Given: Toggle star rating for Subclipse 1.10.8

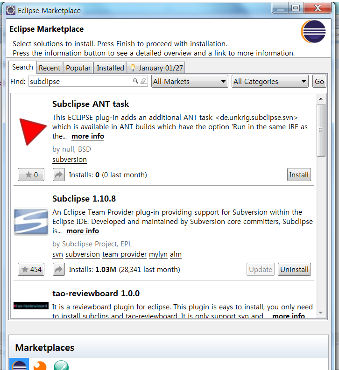Looking at the screenshot, I should (31, 269).
